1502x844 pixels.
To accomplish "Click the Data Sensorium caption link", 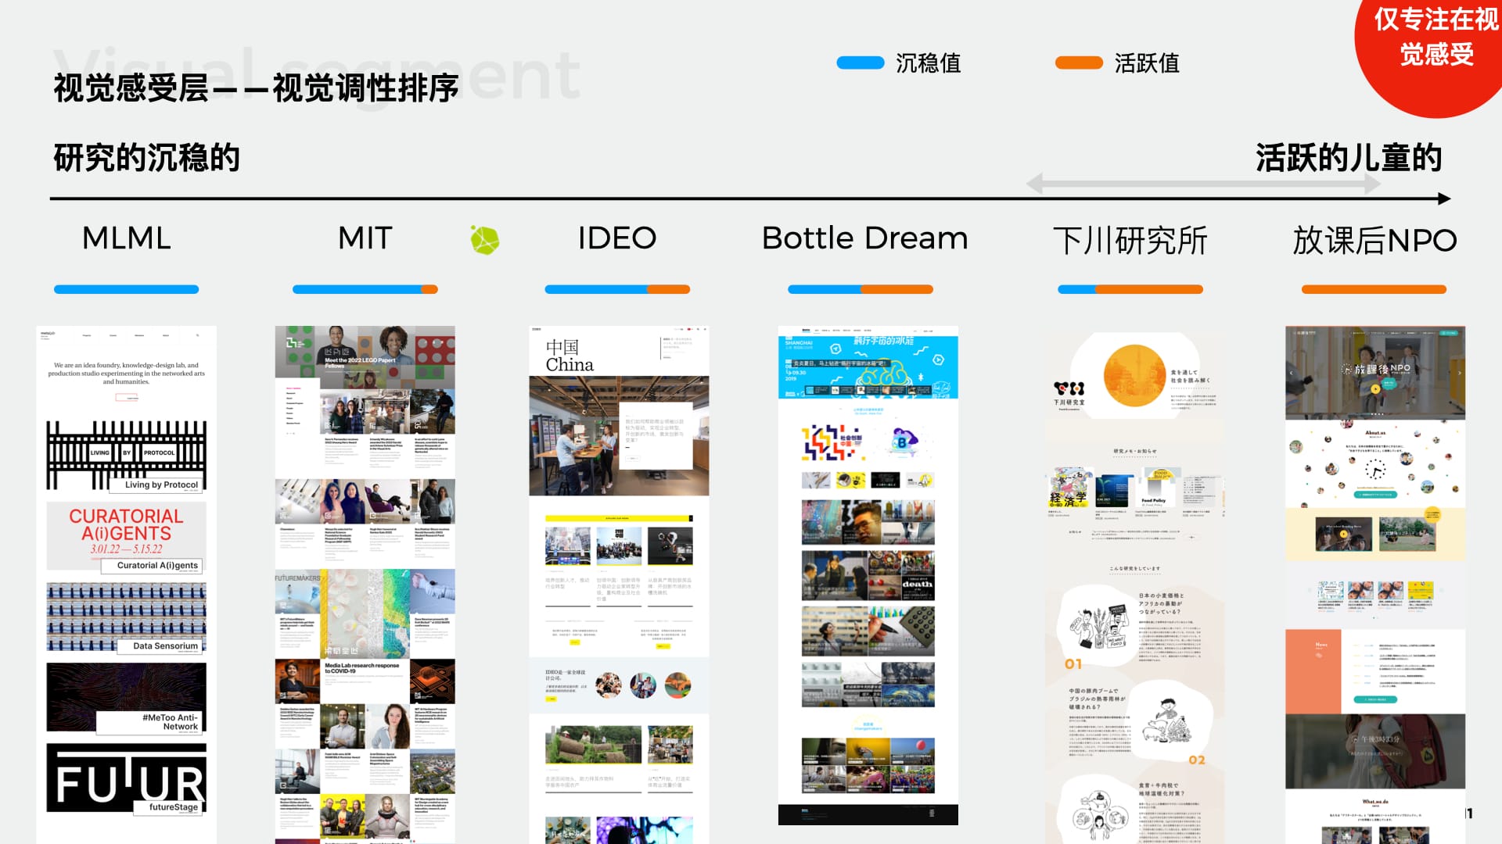I will [x=165, y=646].
